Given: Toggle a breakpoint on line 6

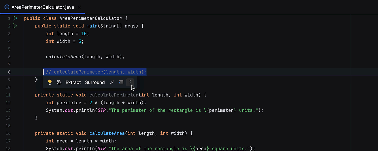Looking at the screenshot, I should click(9, 57).
